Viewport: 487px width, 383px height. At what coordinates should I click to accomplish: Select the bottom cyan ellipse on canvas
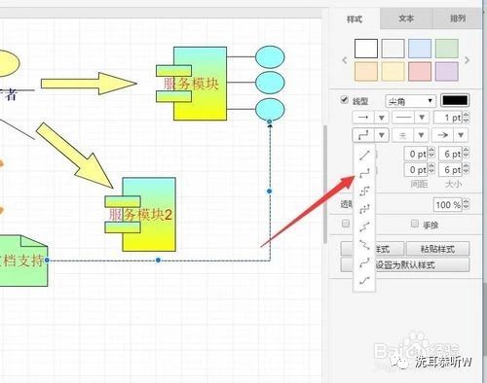[270, 109]
